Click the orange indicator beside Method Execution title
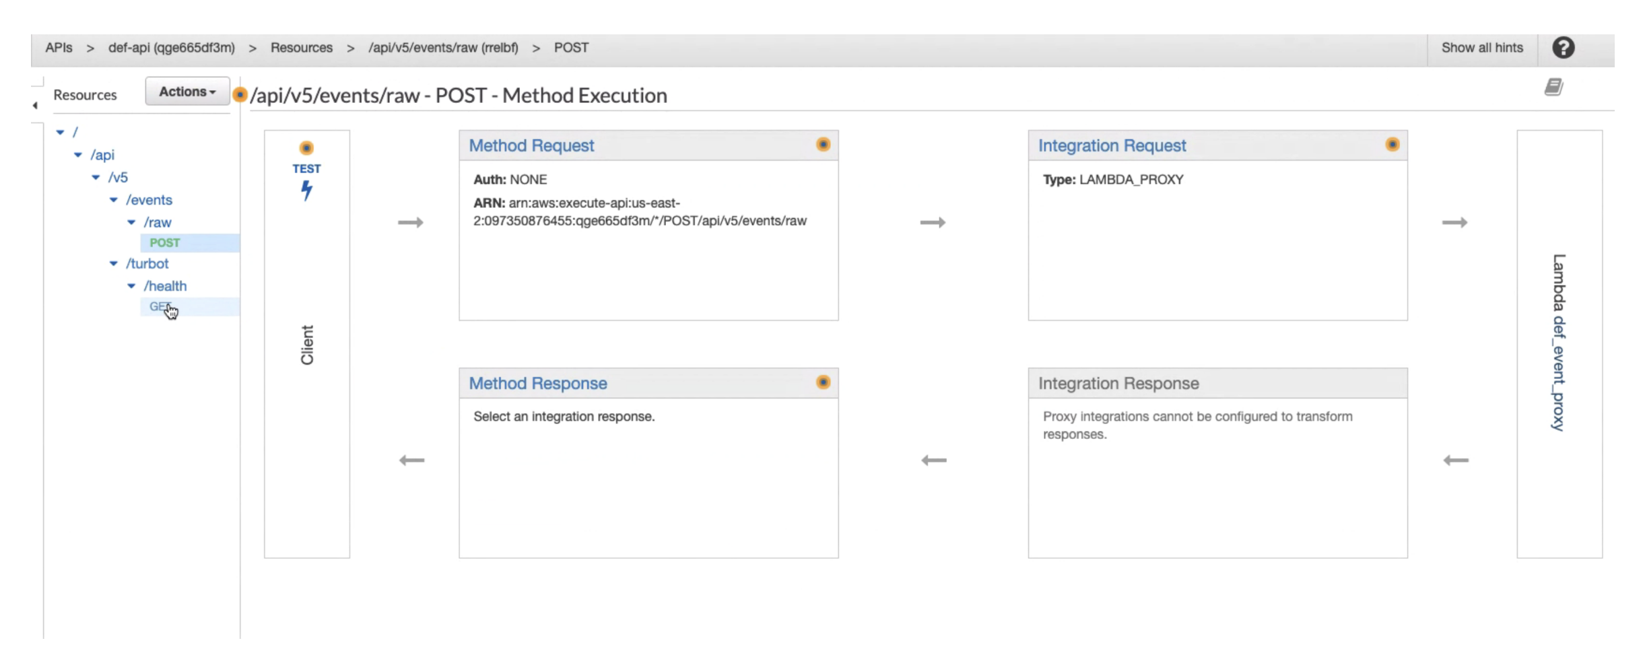Viewport: 1643px width, 653px height. coord(240,96)
